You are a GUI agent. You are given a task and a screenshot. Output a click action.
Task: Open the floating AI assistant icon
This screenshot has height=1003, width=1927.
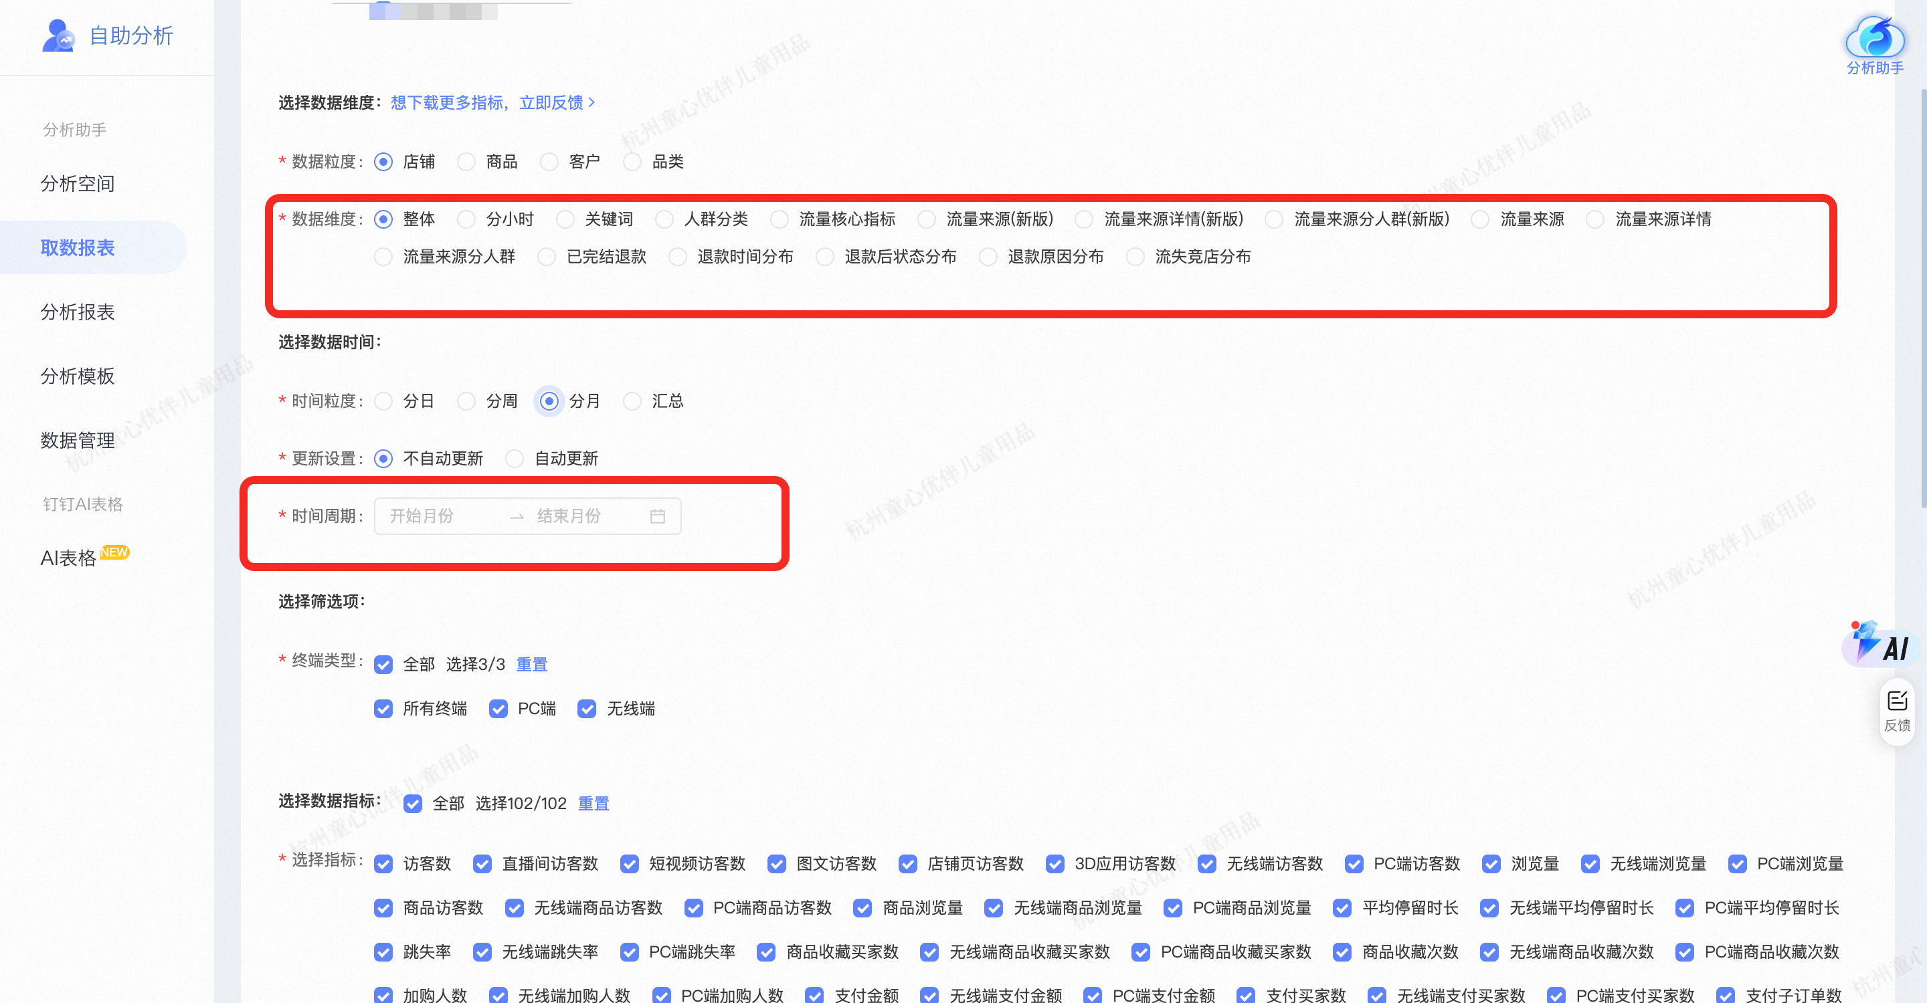[1881, 645]
